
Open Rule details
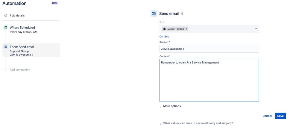tap(17, 16)
